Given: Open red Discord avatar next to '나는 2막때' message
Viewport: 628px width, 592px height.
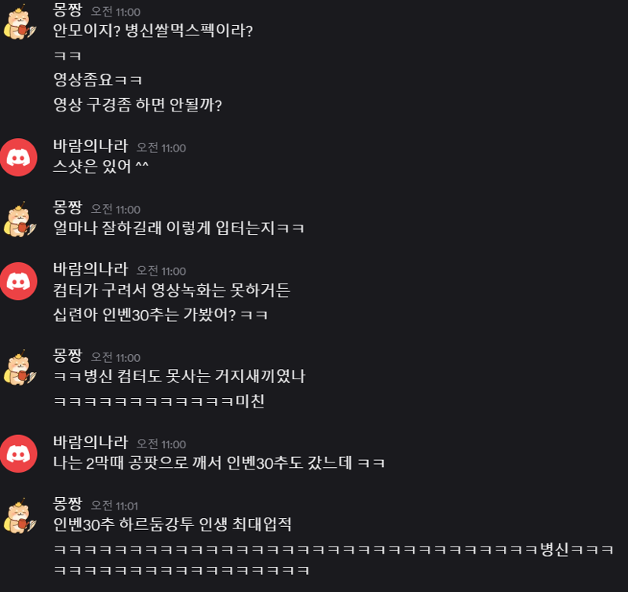Looking at the screenshot, I should coord(18,453).
